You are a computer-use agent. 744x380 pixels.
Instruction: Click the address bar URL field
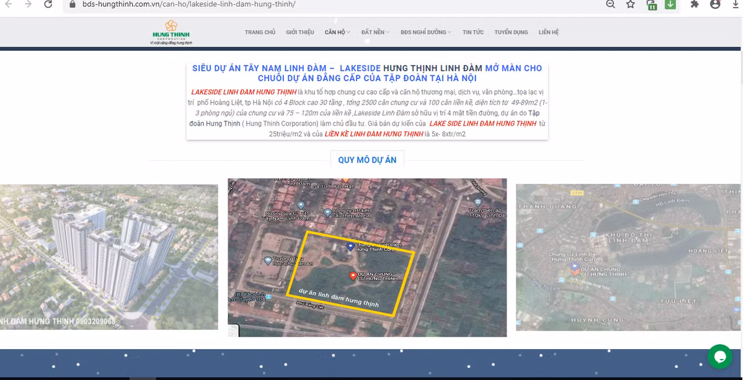tap(310, 4)
